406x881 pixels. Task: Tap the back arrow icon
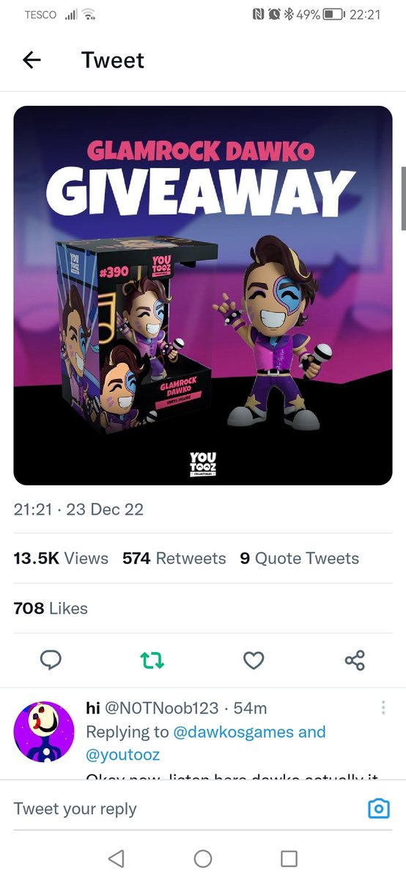tap(32, 60)
